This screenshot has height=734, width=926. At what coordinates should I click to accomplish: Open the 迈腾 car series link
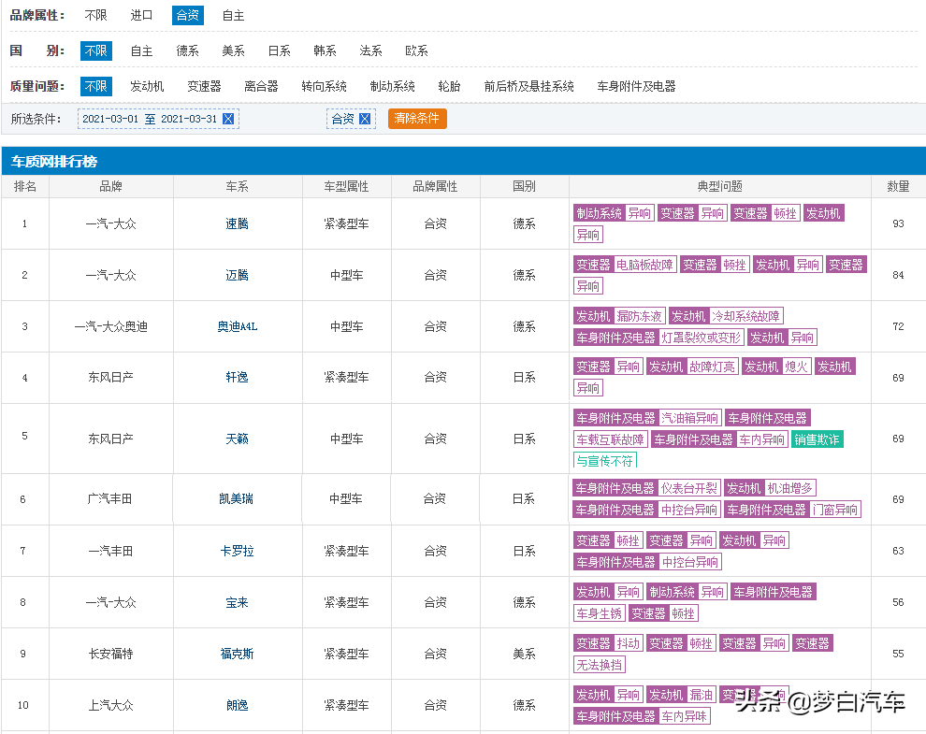point(237,275)
